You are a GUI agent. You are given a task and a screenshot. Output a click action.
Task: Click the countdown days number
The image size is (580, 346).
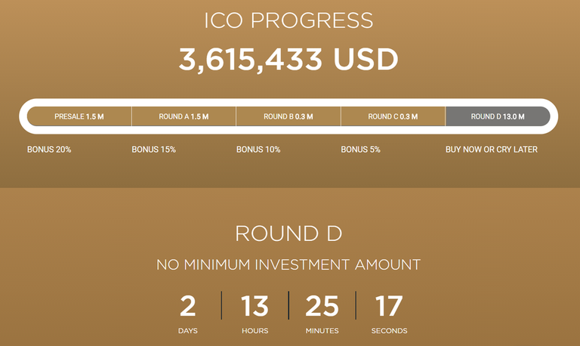coord(188,306)
